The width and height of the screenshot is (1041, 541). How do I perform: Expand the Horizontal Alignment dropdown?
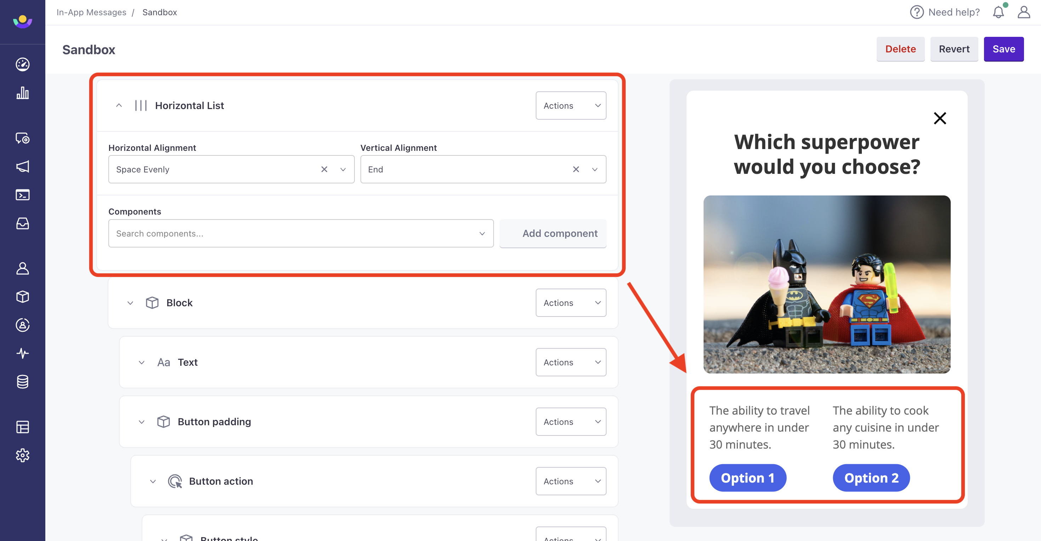tap(343, 169)
